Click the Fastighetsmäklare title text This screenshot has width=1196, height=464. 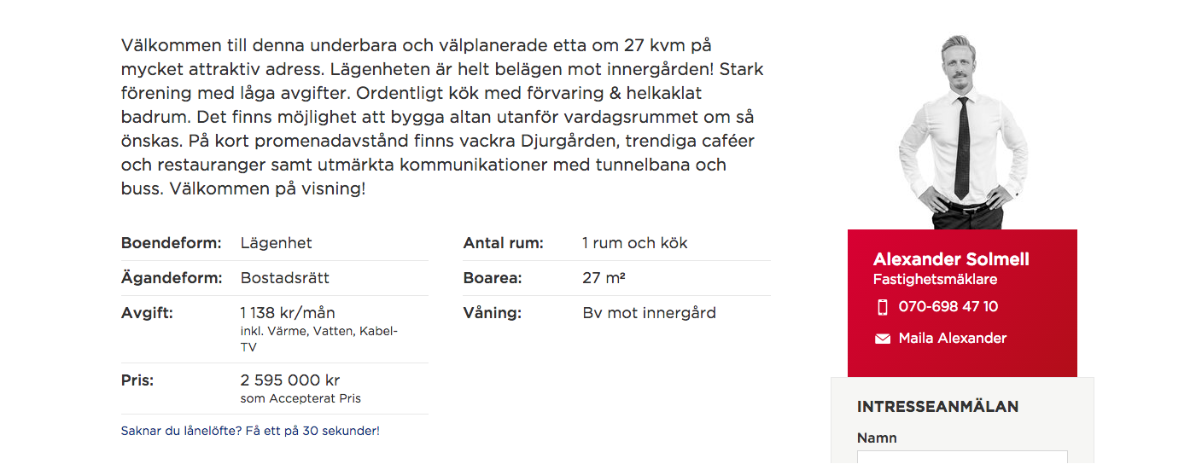tap(935, 280)
